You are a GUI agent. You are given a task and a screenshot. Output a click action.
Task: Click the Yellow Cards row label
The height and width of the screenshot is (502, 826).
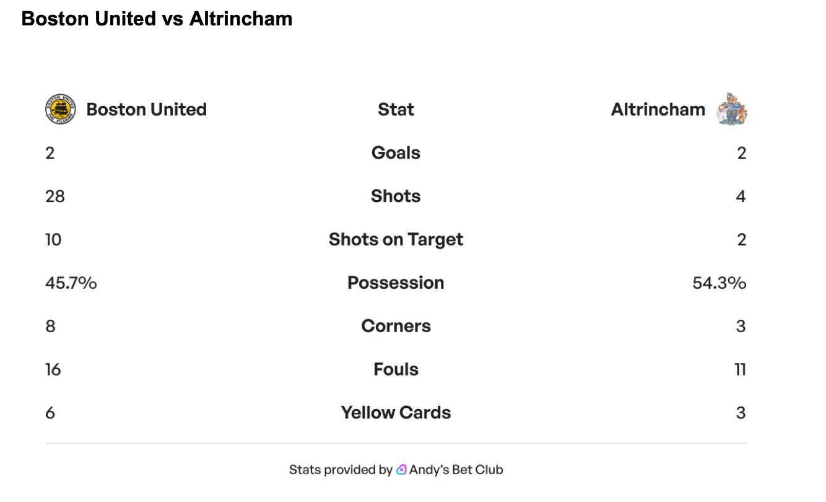[x=396, y=413]
